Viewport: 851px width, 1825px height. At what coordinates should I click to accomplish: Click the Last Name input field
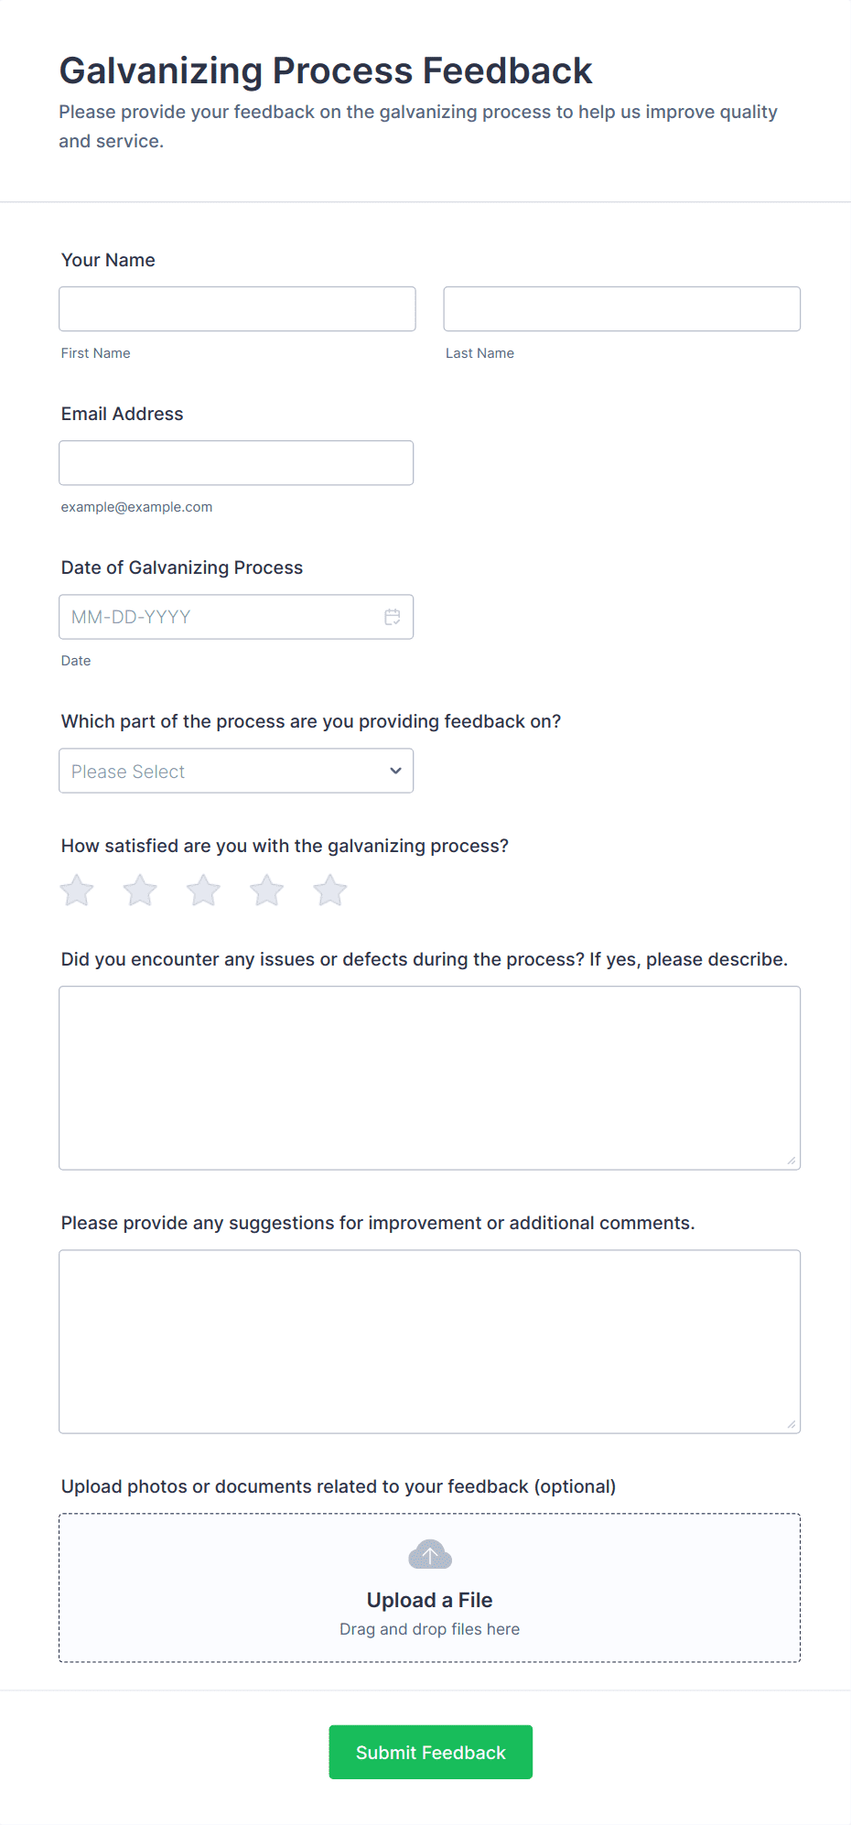coord(621,309)
